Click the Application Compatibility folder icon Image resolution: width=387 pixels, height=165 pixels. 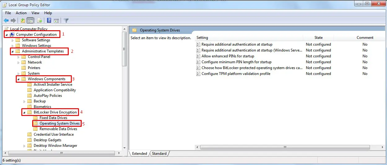pyautogui.click(x=30, y=90)
